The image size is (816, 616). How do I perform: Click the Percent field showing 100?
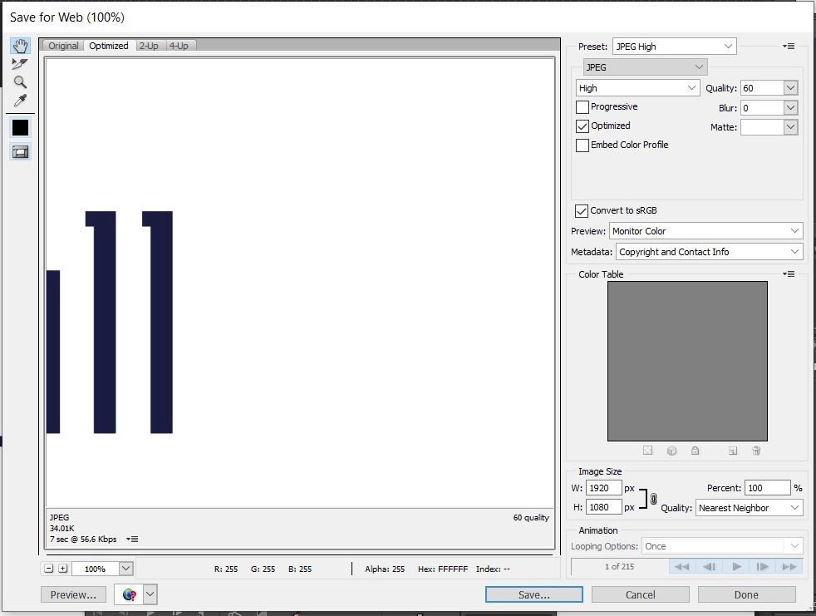768,488
